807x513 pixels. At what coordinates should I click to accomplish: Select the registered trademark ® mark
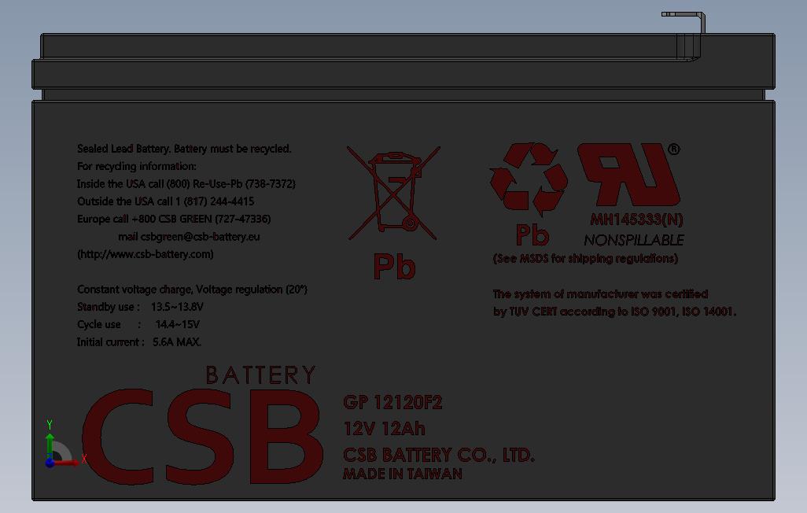coord(674,149)
